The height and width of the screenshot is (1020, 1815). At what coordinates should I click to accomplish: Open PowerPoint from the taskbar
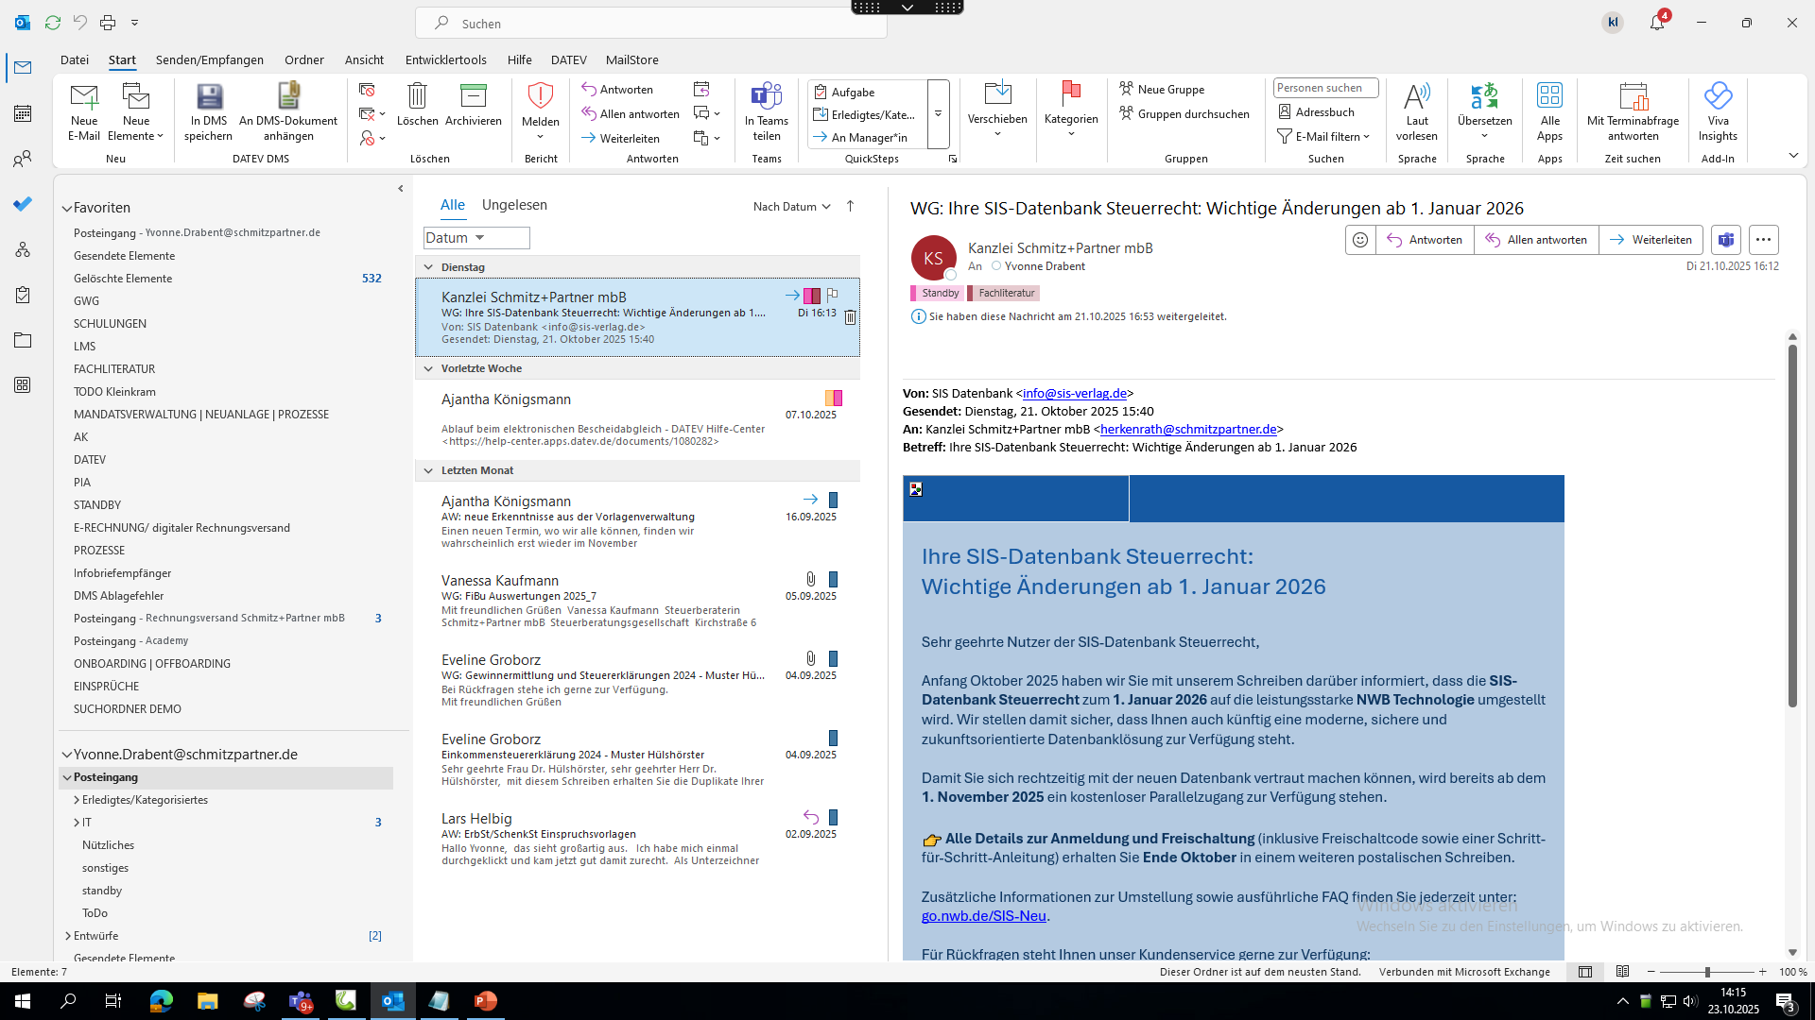[485, 1001]
